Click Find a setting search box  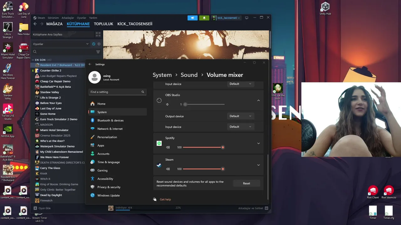(117, 92)
